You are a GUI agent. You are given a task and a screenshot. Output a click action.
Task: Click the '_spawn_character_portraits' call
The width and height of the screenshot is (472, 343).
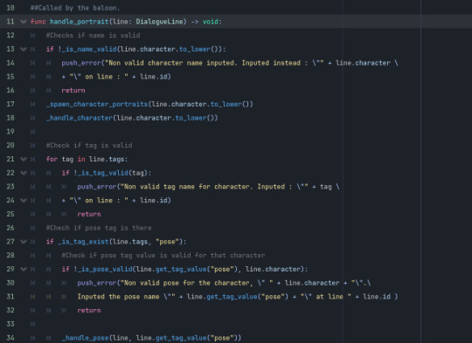(97, 104)
